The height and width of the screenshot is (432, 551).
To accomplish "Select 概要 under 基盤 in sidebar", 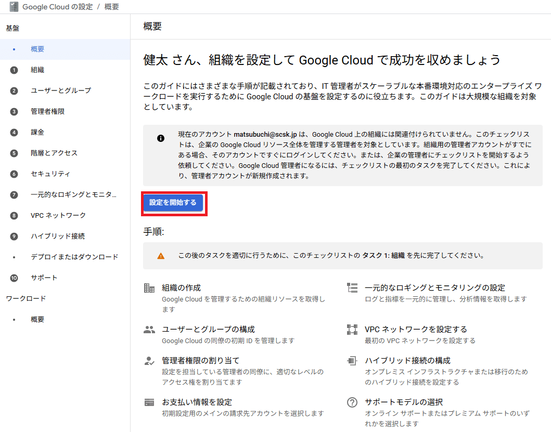I will (x=65, y=49).
